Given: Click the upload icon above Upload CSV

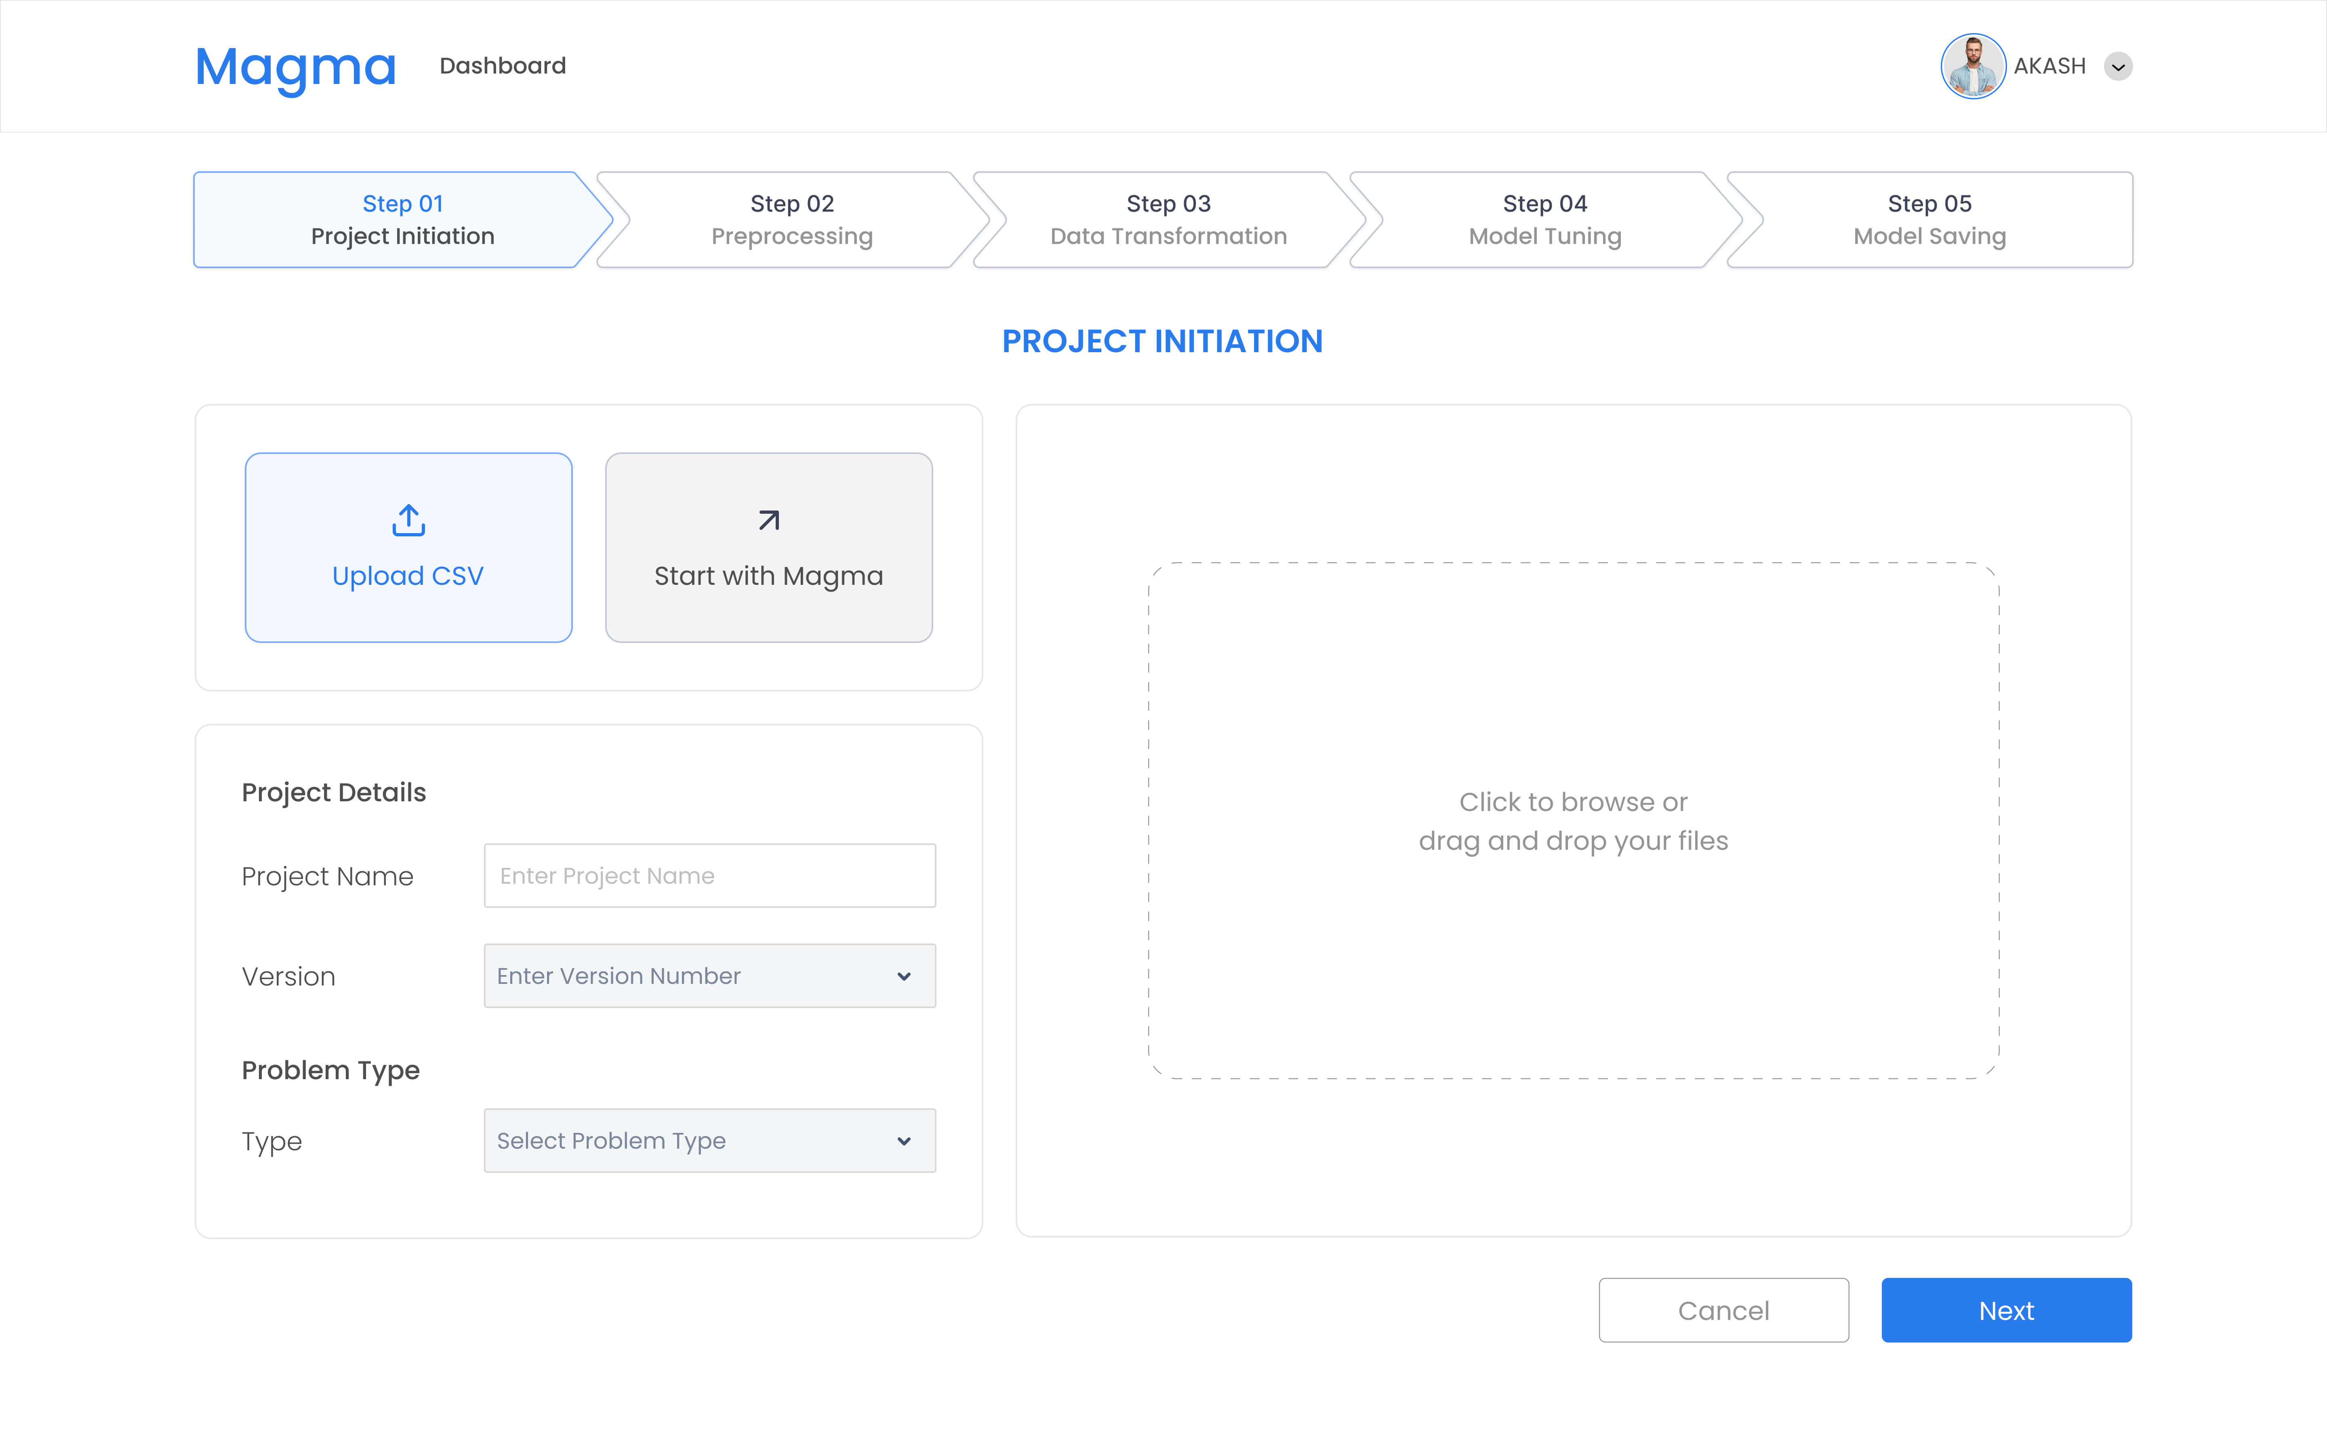Looking at the screenshot, I should pyautogui.click(x=409, y=520).
